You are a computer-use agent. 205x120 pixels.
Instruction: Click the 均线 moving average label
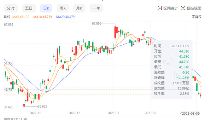point(7,17)
